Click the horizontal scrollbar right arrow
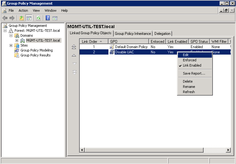 point(228,150)
